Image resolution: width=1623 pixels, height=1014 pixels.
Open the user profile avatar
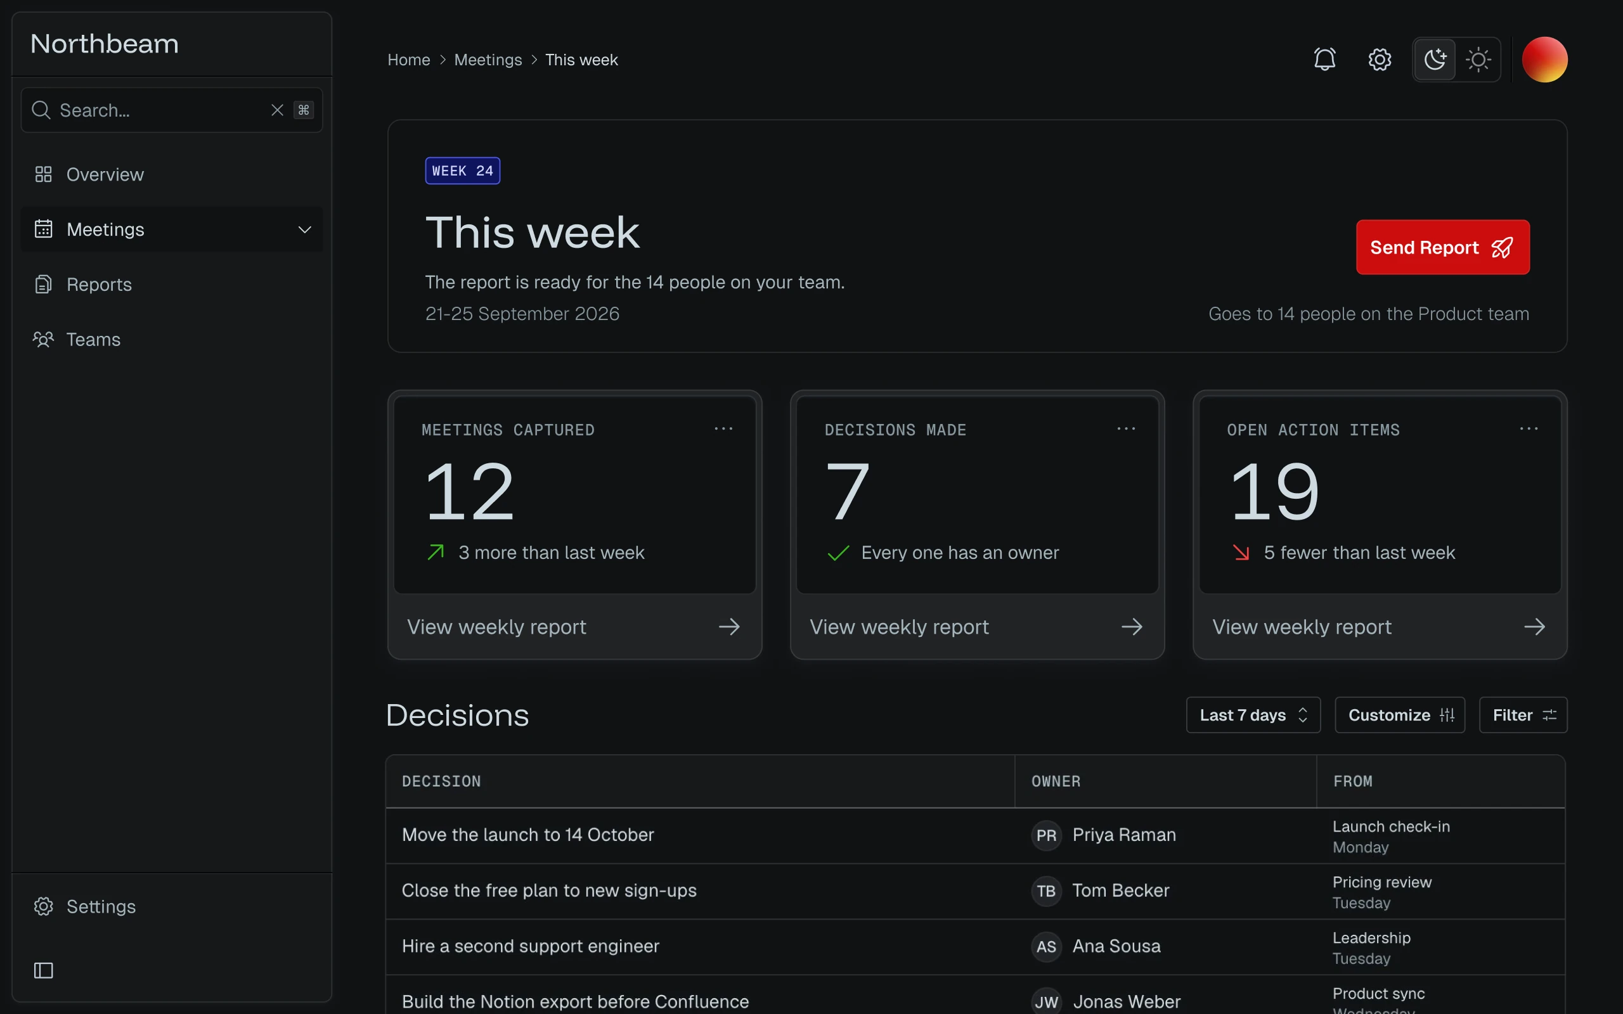(x=1544, y=60)
